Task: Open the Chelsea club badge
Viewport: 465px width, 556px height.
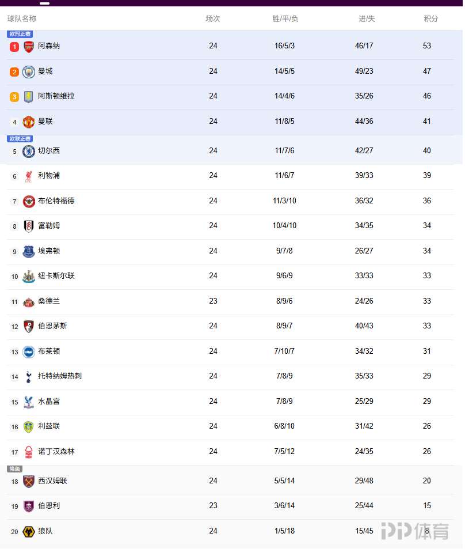Action: (29, 152)
